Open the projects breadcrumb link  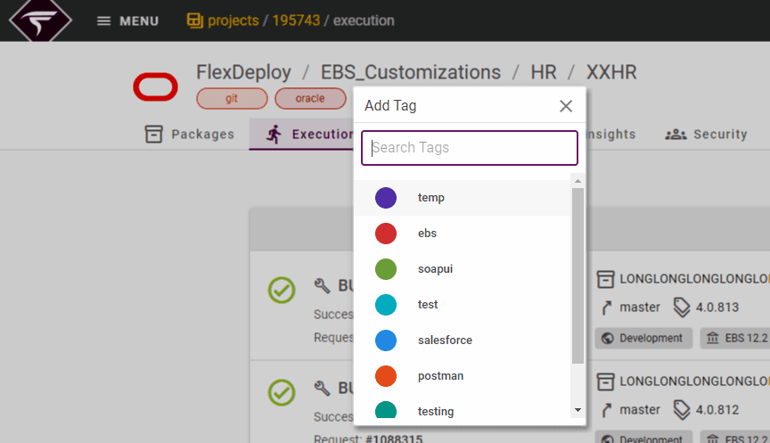coord(233,21)
